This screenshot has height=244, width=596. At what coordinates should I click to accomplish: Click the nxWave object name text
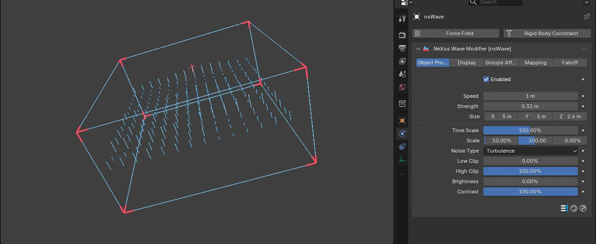coord(434,17)
